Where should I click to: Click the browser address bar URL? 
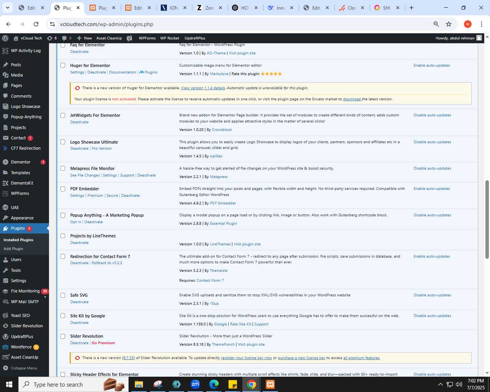point(106,24)
